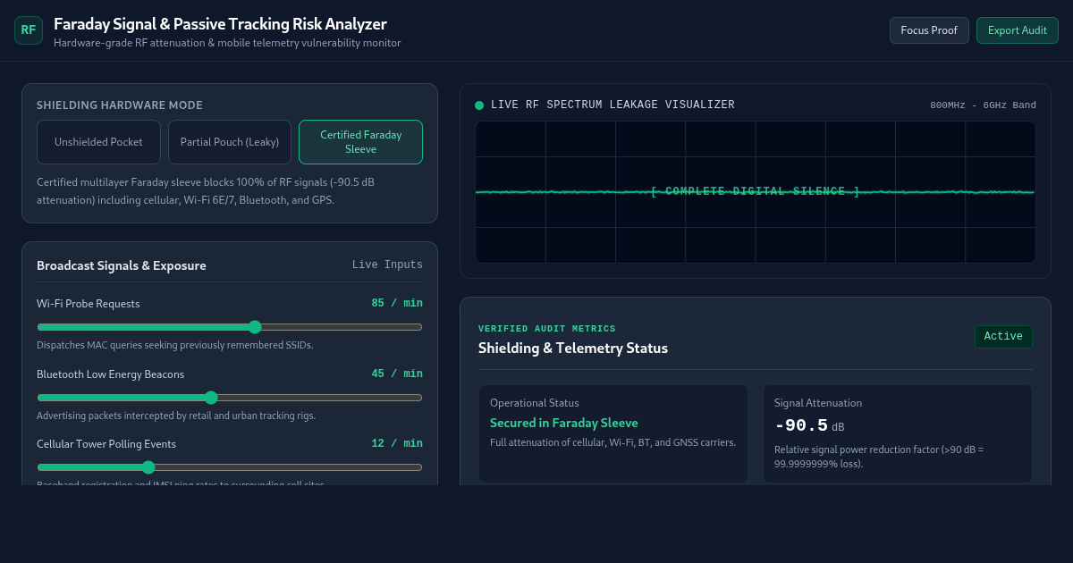The height and width of the screenshot is (563, 1073).
Task: Click the "LIVE RF SPECTRUM LEAKAGE VISUALIZER" title
Action: 613,105
